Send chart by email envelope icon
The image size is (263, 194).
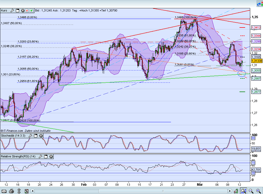(x=4, y=191)
